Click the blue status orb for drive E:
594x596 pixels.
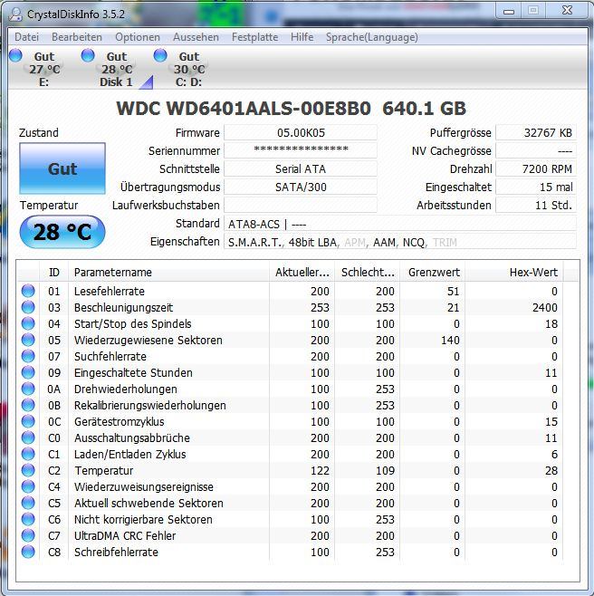15,55
